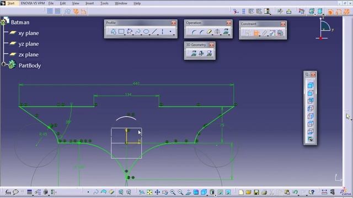Open Rectangle tool dropdown arrow
Viewport: 353px width, 198px height.
(125, 35)
